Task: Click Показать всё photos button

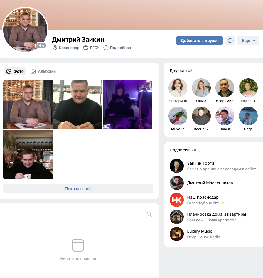Action: [78, 189]
